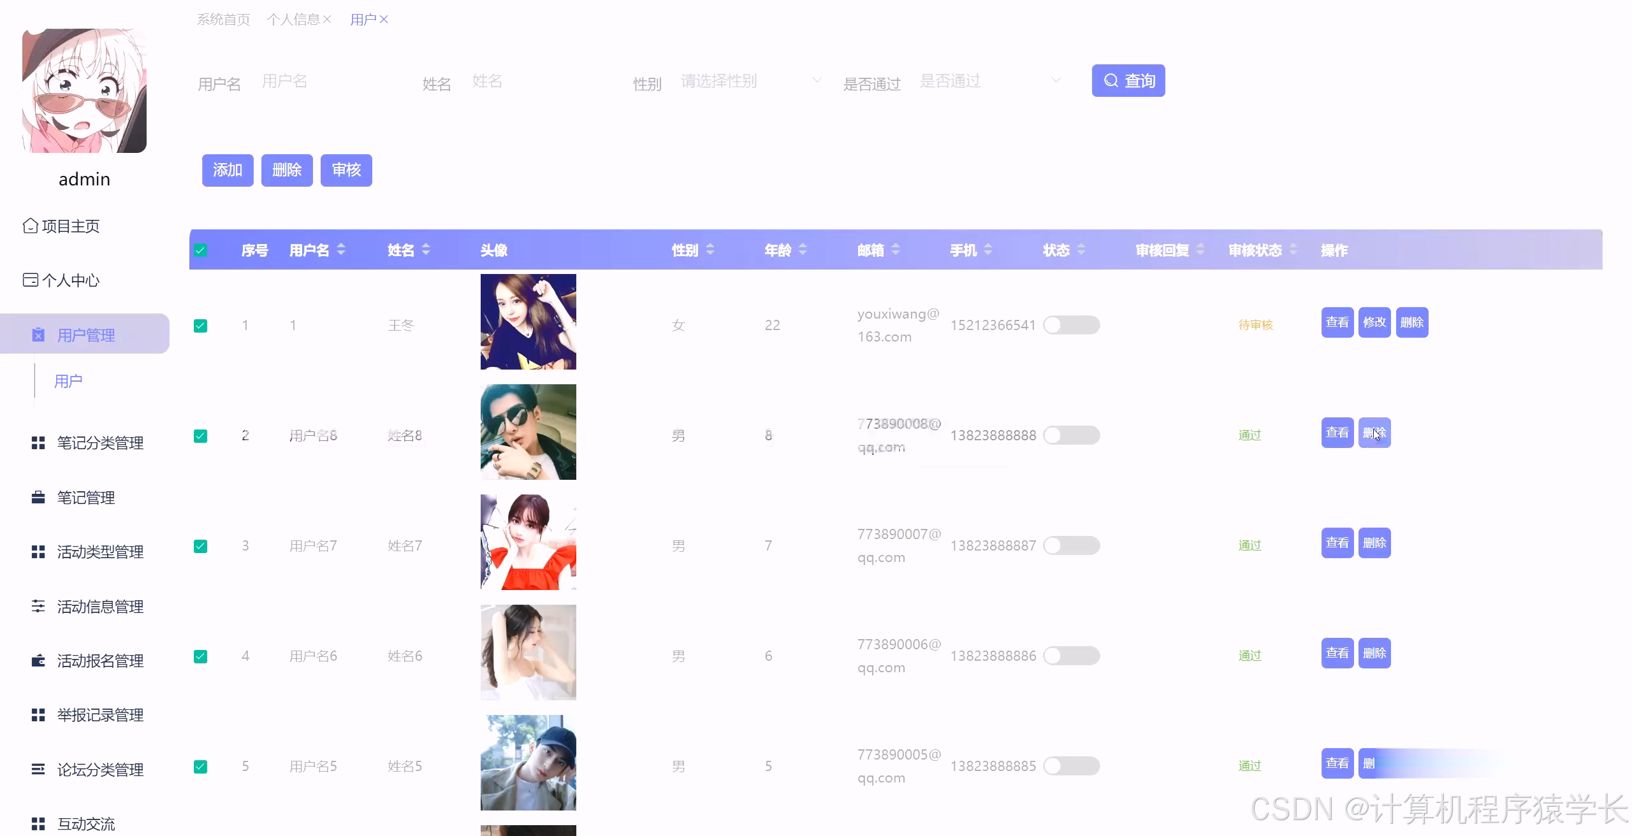Open 项目主页 via the home icon
This screenshot has height=836, width=1632.
30,226
